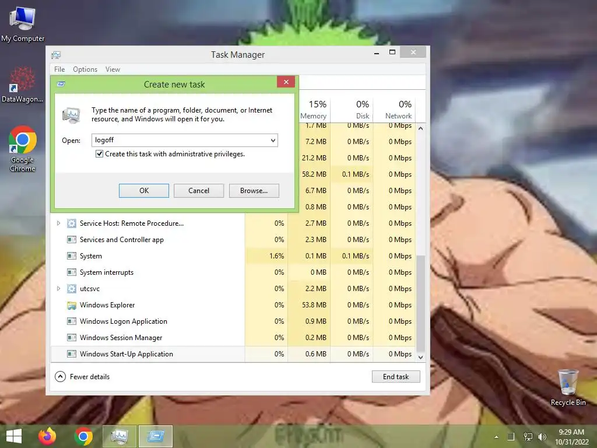Image resolution: width=597 pixels, height=448 pixels.
Task: Confirm with the OK button
Action: click(x=144, y=191)
